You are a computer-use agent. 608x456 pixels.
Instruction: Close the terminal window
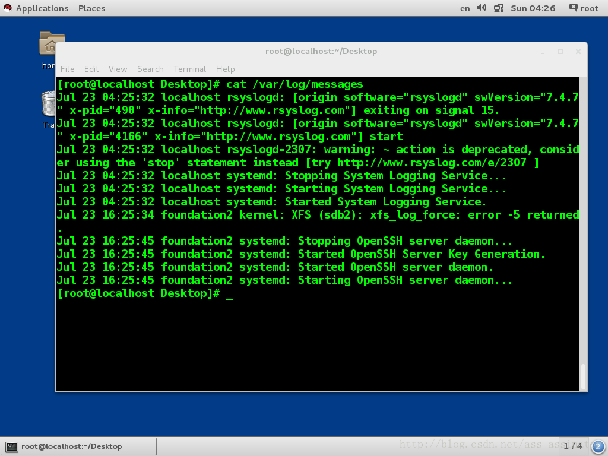coord(578,52)
